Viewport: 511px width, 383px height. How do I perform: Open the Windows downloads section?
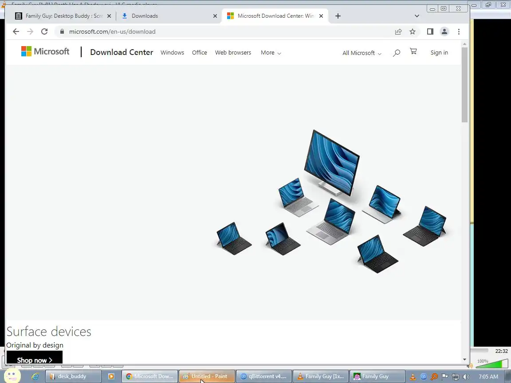(172, 52)
